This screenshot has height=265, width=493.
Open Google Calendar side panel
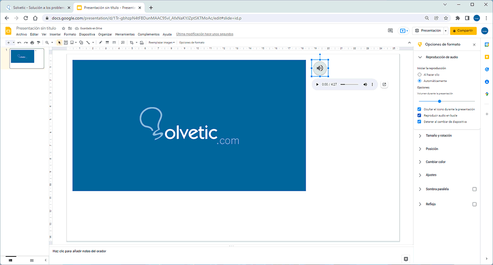click(x=487, y=44)
